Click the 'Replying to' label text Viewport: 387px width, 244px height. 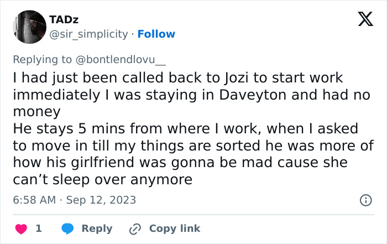[x=41, y=60]
